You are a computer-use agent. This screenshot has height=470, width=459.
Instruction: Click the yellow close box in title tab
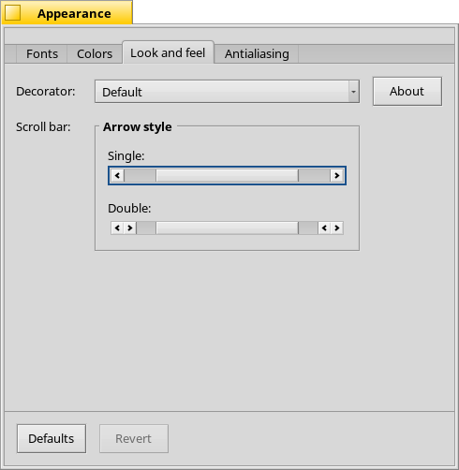pyautogui.click(x=13, y=13)
